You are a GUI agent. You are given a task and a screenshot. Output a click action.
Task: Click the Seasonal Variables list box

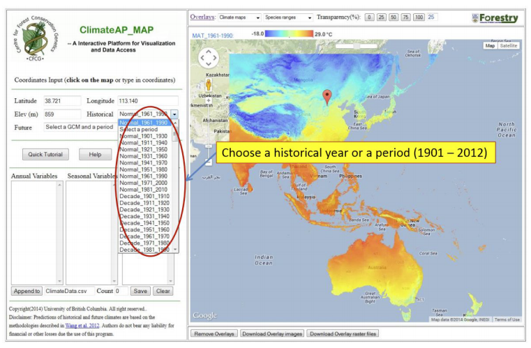tap(91, 233)
